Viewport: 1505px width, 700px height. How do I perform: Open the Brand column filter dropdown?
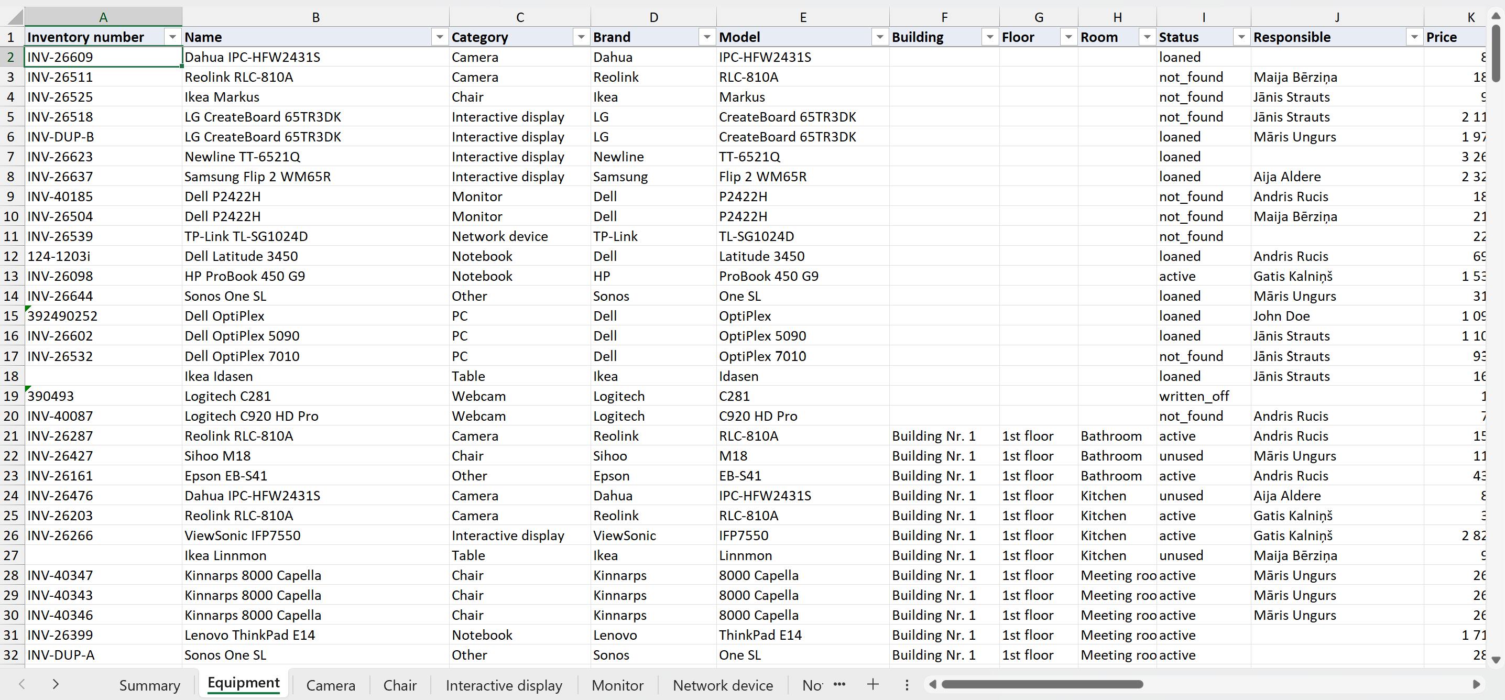pos(706,37)
